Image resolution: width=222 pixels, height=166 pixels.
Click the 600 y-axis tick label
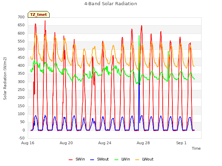click(x=21, y=34)
